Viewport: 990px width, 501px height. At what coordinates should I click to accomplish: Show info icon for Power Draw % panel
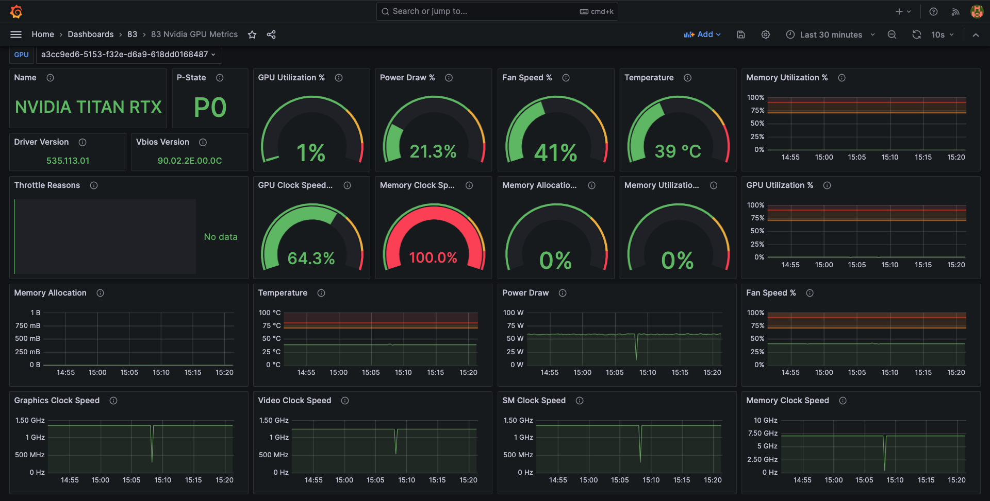(449, 78)
